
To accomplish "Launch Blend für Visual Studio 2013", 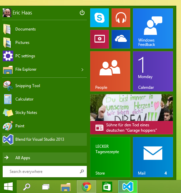I will (44, 139).
